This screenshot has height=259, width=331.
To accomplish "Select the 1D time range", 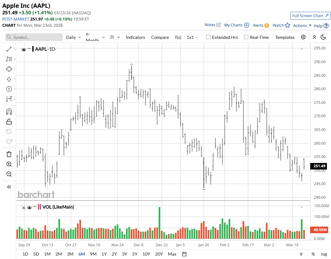I will [25, 254].
